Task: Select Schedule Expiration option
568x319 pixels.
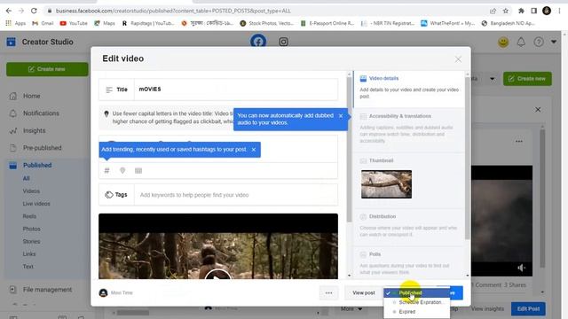Action: [x=416, y=302]
